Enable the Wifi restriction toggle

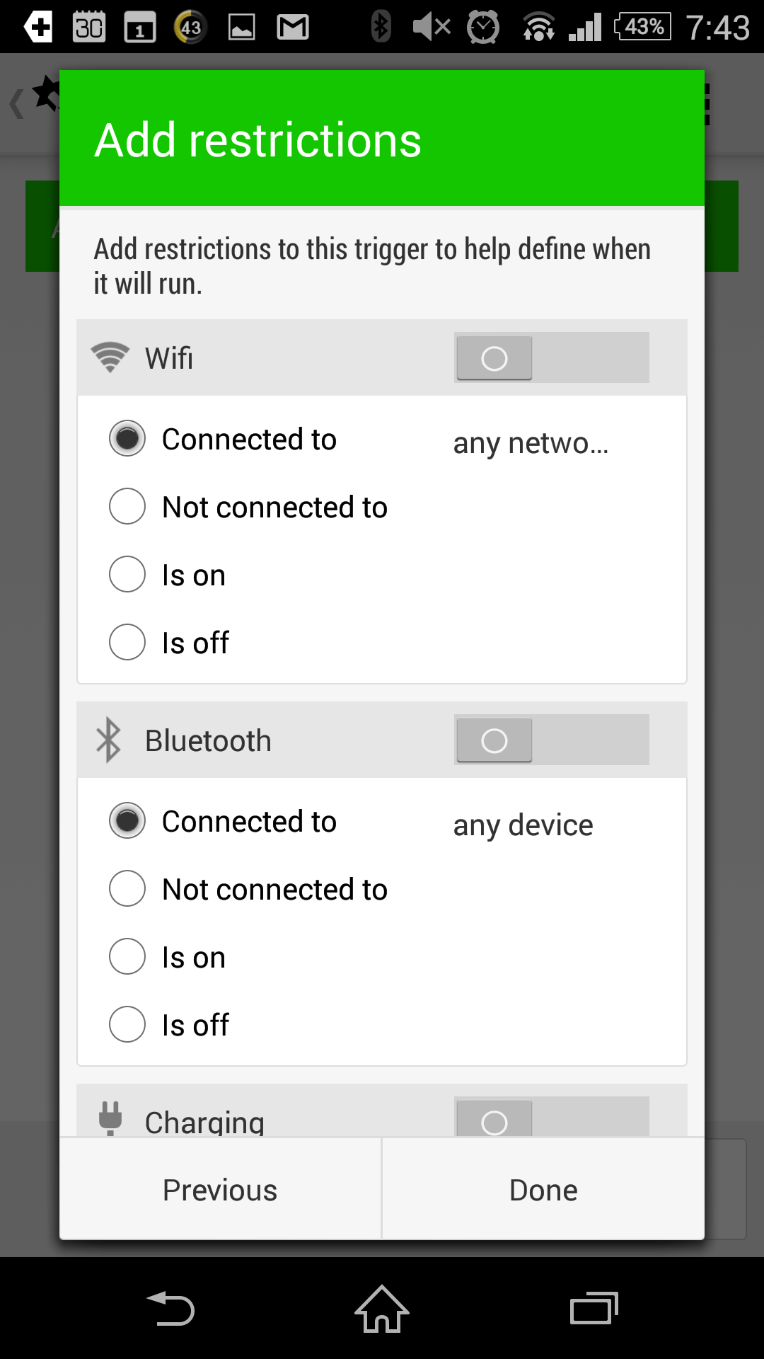tap(552, 357)
